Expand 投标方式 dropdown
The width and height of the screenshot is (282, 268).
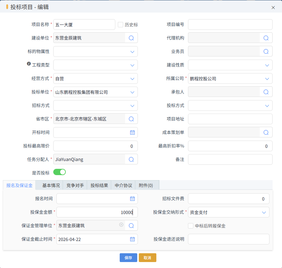click(x=267, y=106)
